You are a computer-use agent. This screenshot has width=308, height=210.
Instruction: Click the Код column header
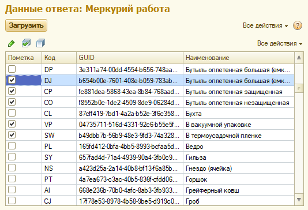59,58
